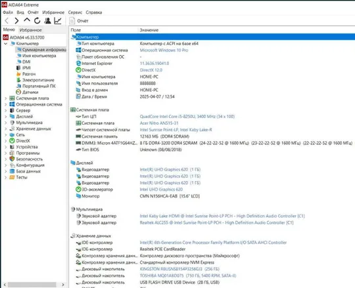355x288 pixels.
Task: Switch to the Избранное sidebar tab
Action: click(x=30, y=30)
